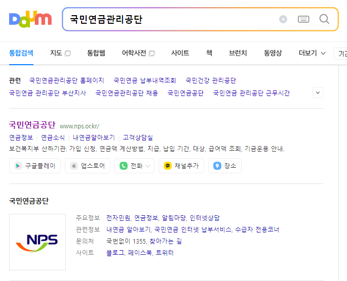Expand the 전화 dropdown button
347x281 pixels.
(x=135, y=166)
